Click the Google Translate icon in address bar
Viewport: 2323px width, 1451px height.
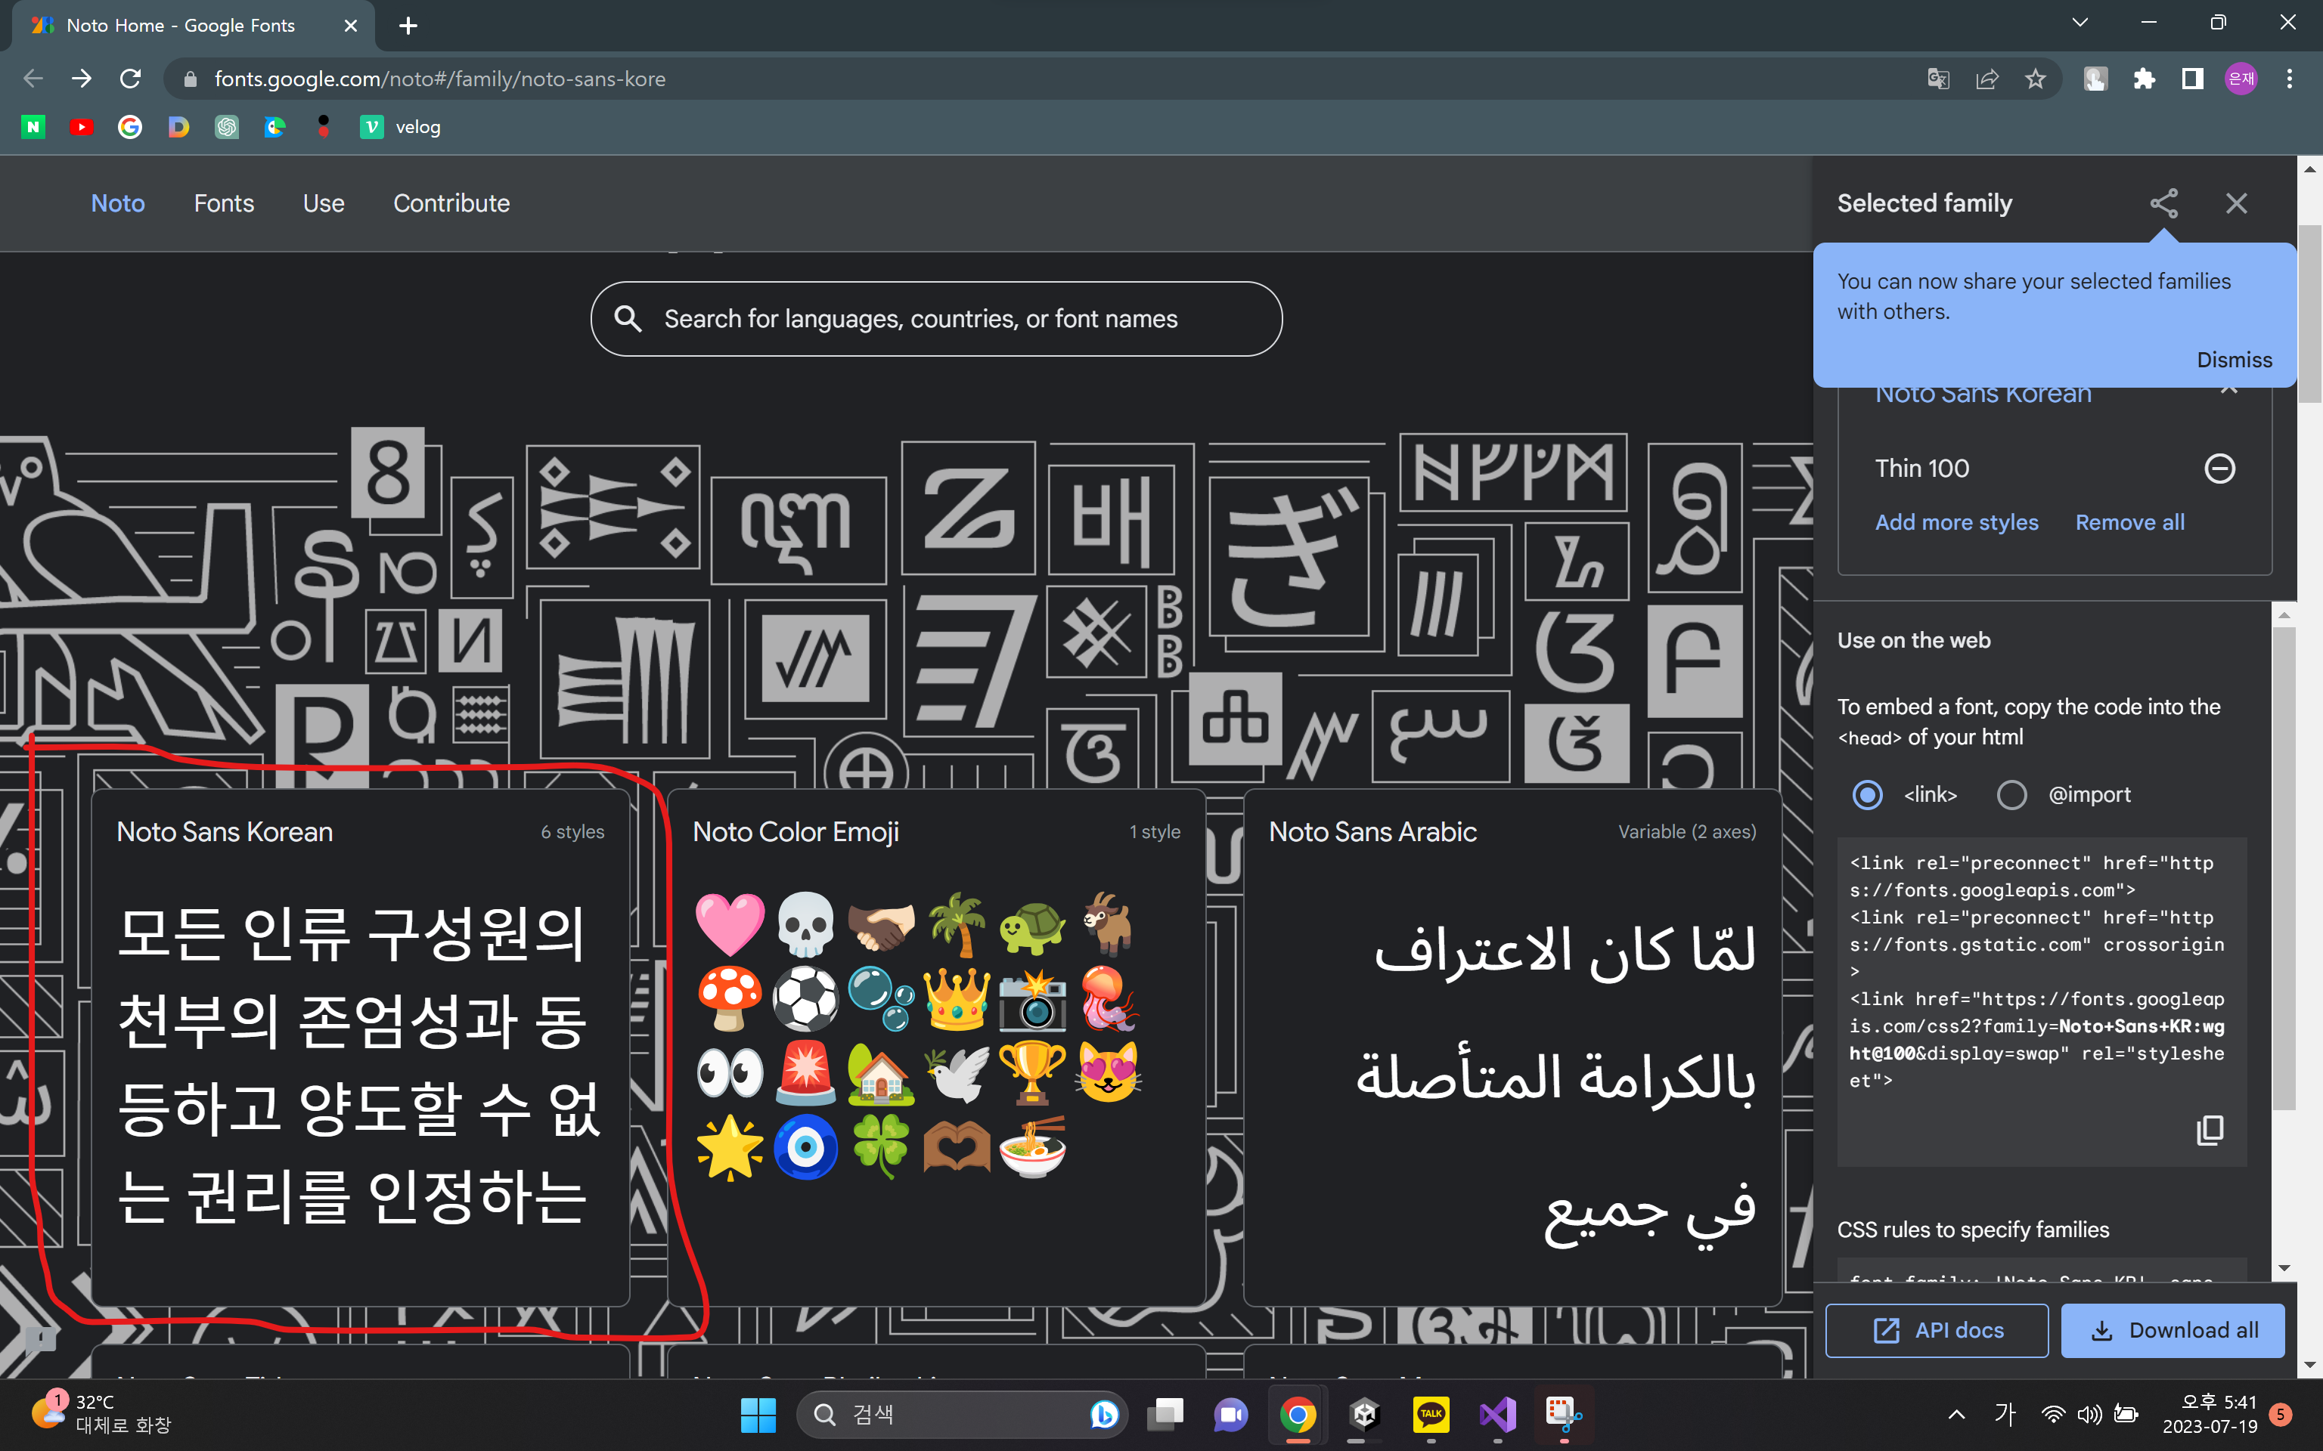tap(1938, 79)
